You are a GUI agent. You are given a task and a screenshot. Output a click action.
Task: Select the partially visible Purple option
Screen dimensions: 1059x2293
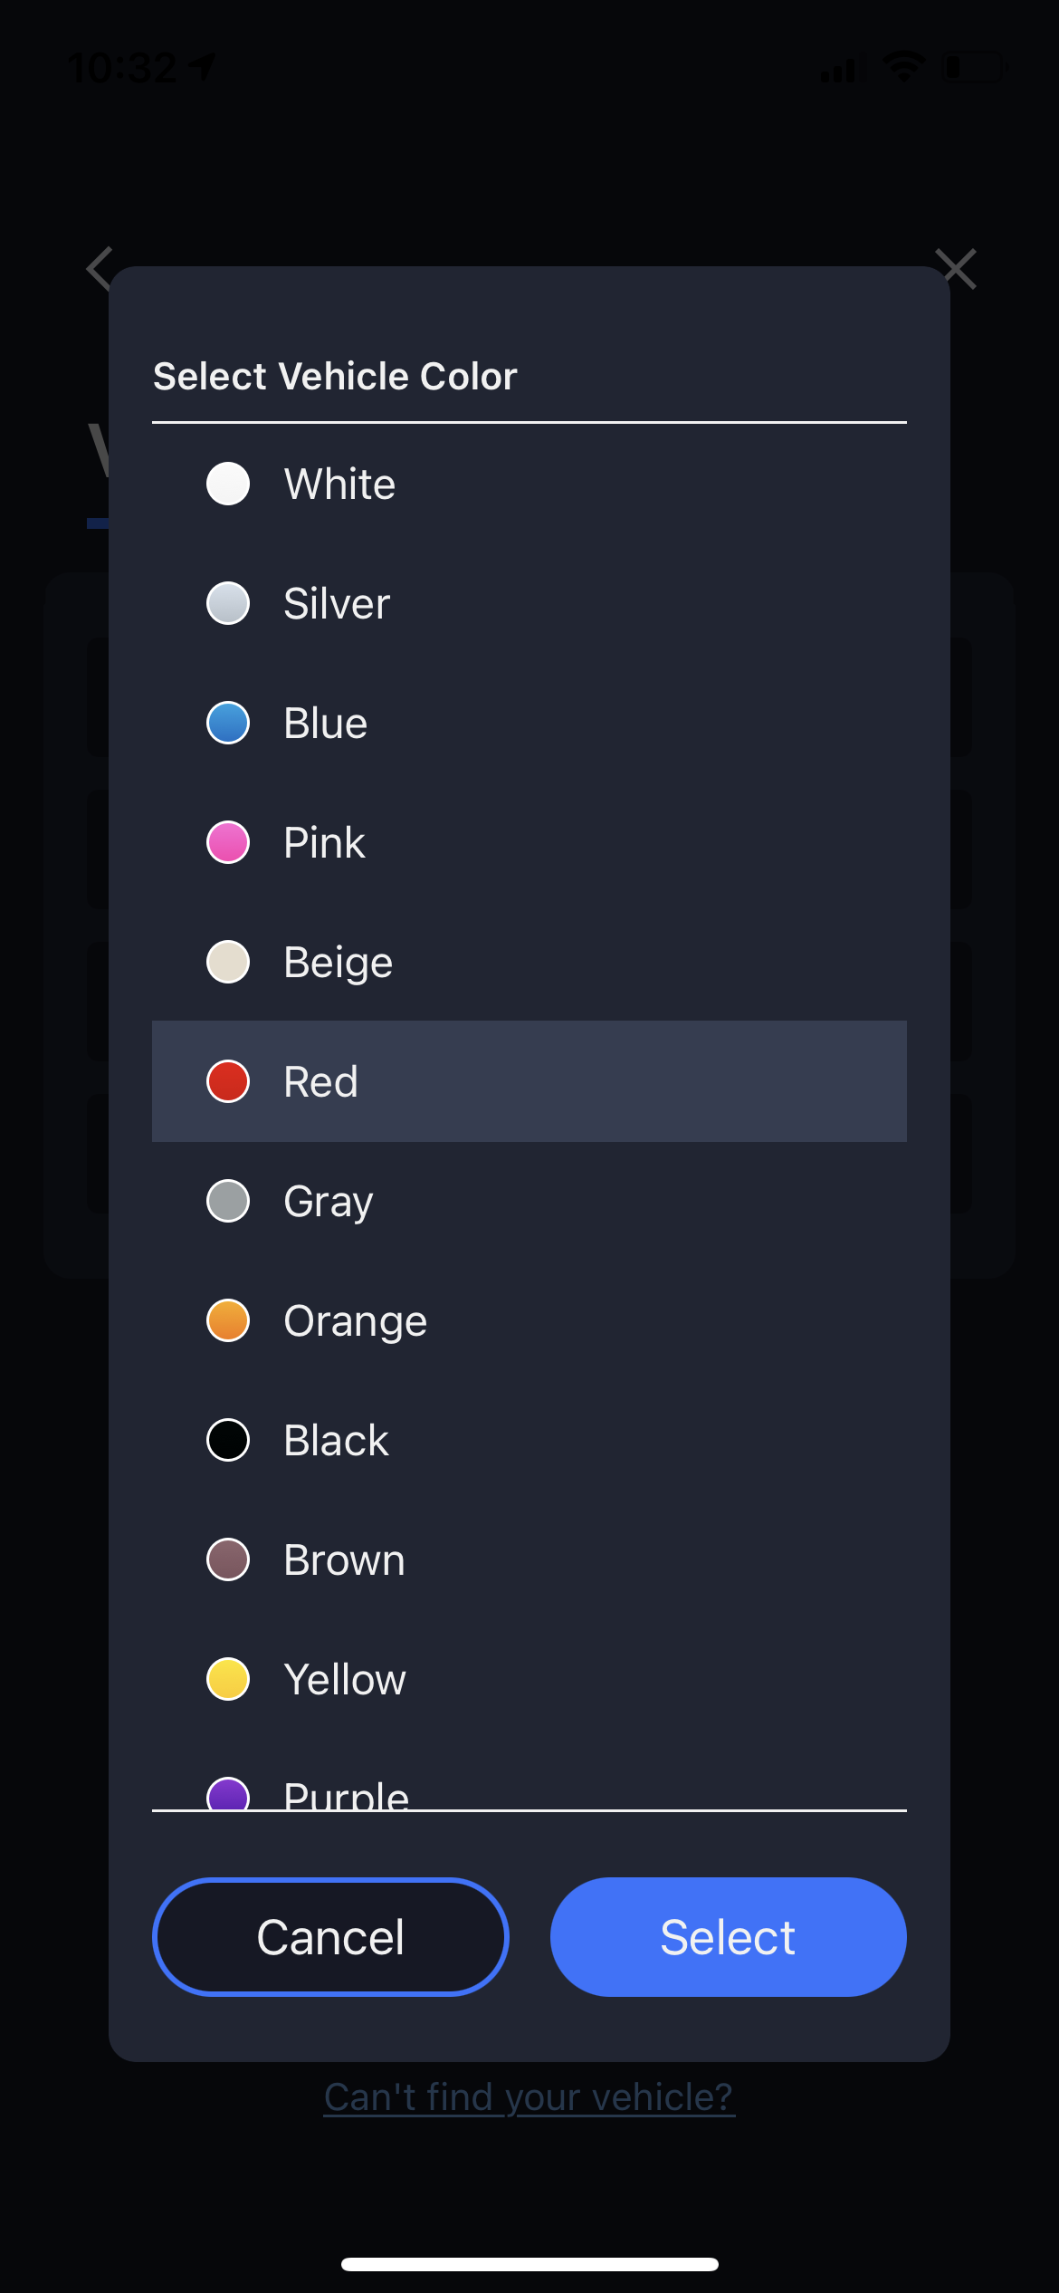(x=346, y=1793)
